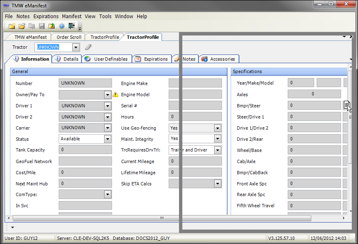Click the Exit door toolbar icon

coord(72,26)
